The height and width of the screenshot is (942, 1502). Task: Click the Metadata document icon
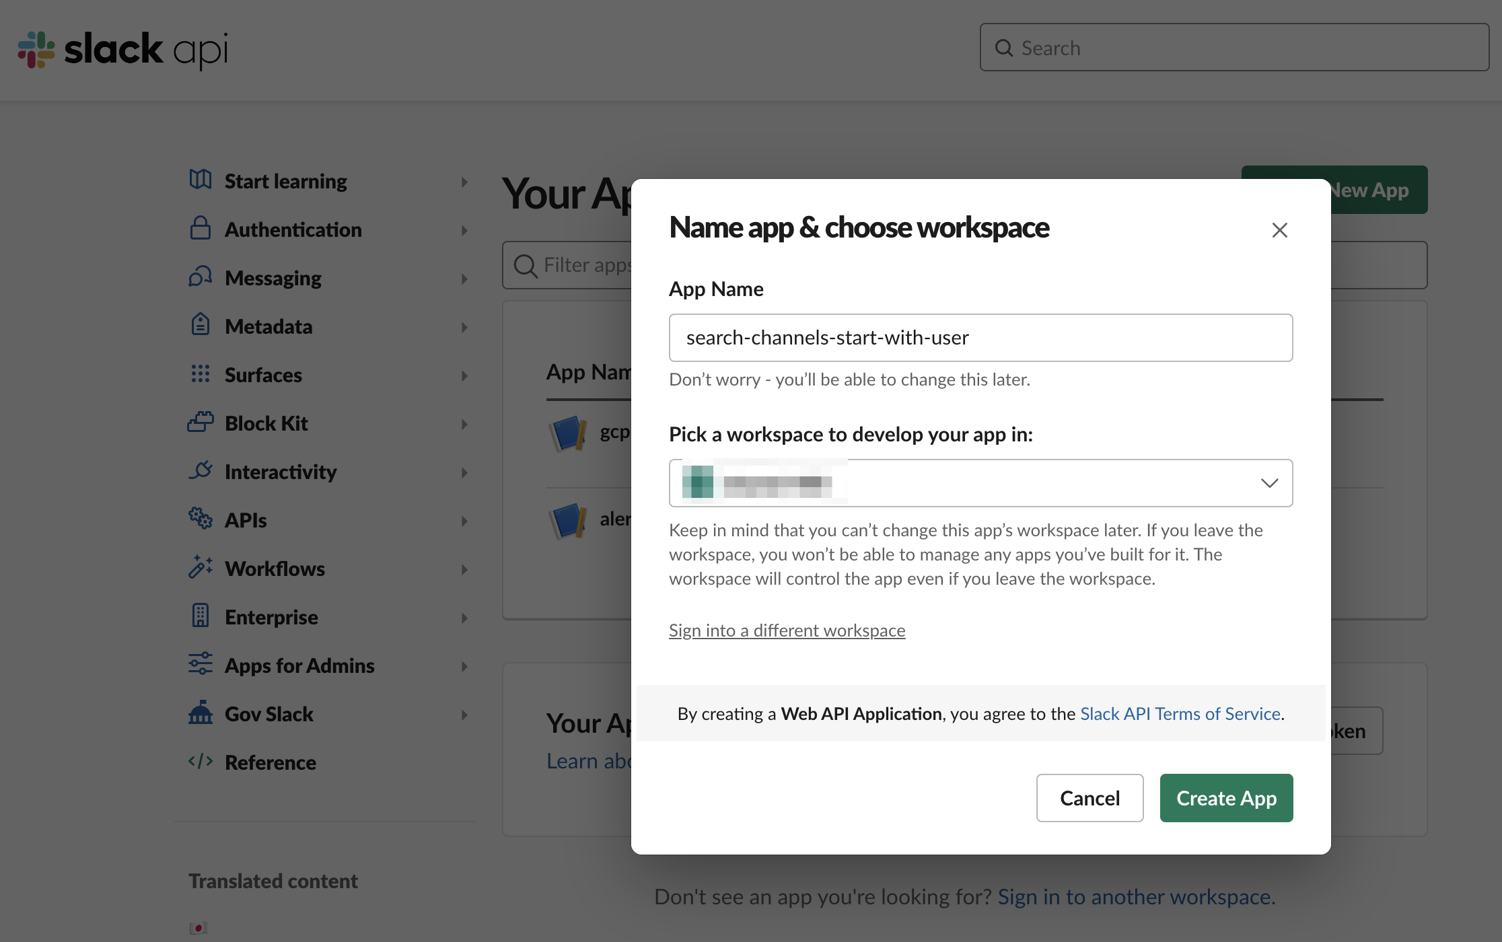pyautogui.click(x=201, y=325)
